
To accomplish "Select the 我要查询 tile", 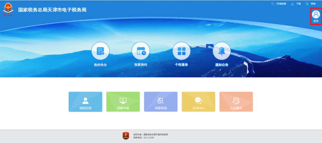I will (161, 102).
